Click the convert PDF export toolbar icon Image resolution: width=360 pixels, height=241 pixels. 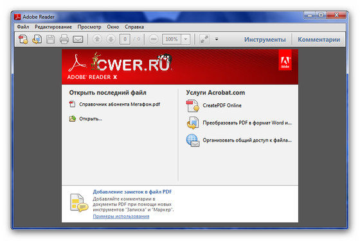37,39
